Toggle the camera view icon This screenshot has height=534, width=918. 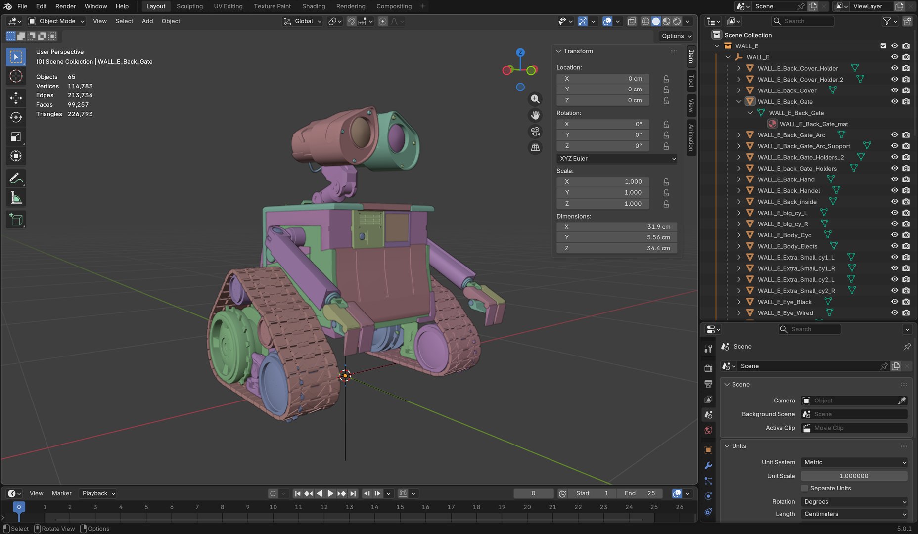(535, 132)
